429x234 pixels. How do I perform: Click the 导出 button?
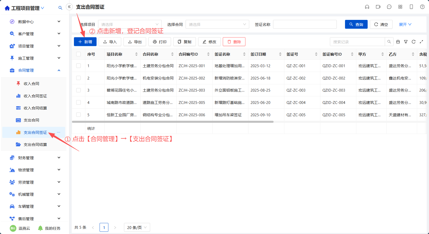[x=135, y=42]
